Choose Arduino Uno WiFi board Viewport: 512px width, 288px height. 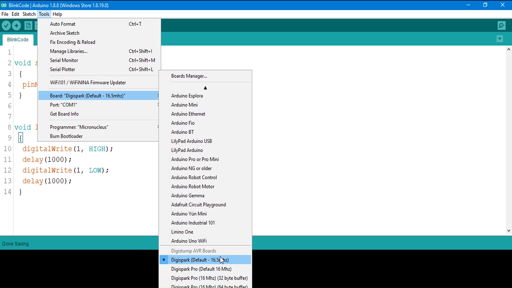pyautogui.click(x=205, y=241)
